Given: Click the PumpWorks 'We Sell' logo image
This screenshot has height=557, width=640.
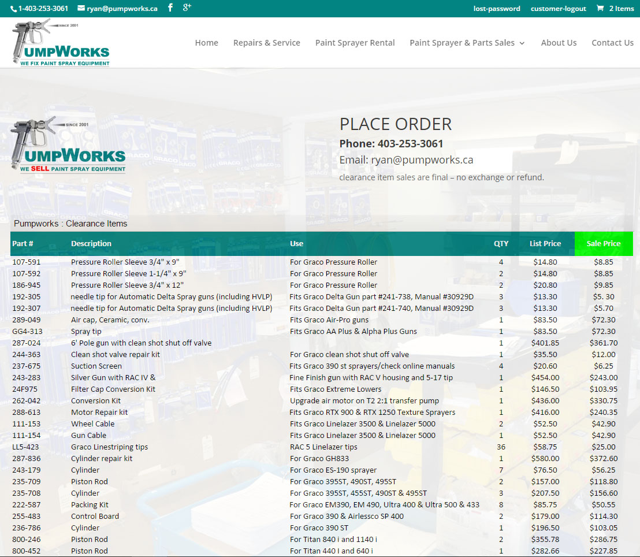Looking at the screenshot, I should 68,145.
